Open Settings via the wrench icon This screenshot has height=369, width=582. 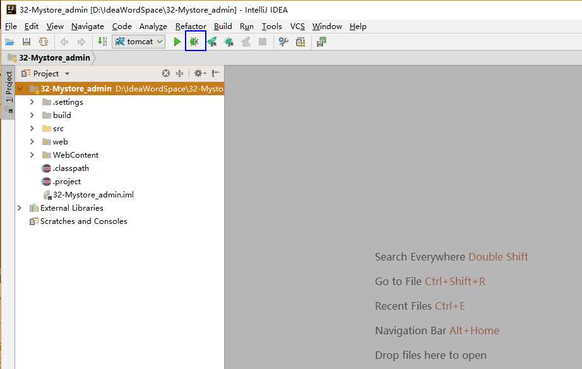click(x=283, y=42)
